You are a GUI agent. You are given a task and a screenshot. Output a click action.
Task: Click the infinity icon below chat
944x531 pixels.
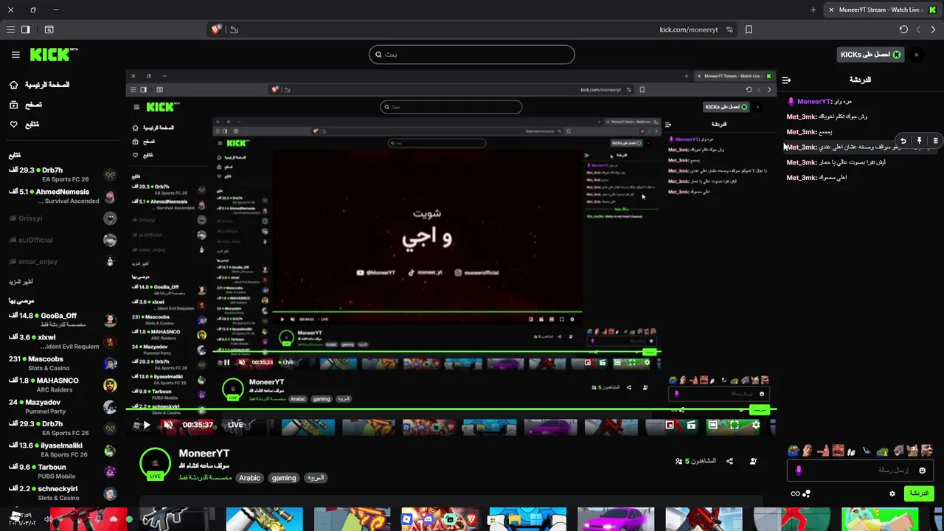pos(795,493)
